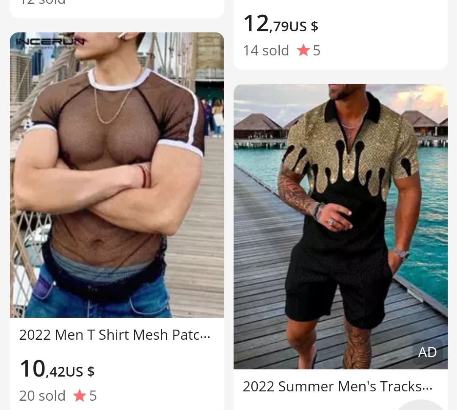Tap the '14 sold' label

pyautogui.click(x=266, y=50)
